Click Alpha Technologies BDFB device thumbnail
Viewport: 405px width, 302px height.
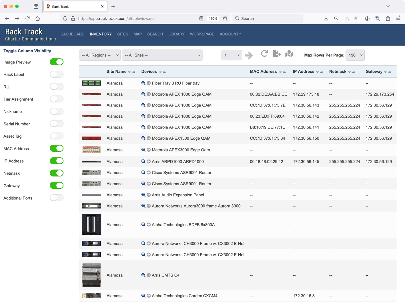click(91, 224)
